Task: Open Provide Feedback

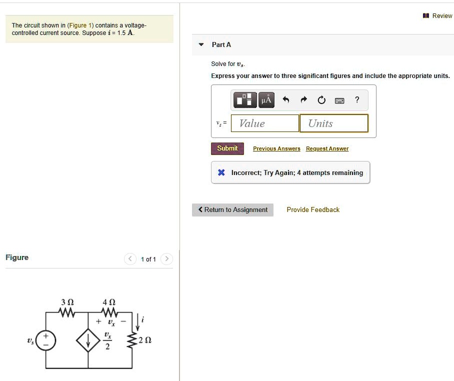Action: 313,209
